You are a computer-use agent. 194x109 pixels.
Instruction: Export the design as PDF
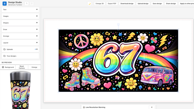click(x=112, y=4)
